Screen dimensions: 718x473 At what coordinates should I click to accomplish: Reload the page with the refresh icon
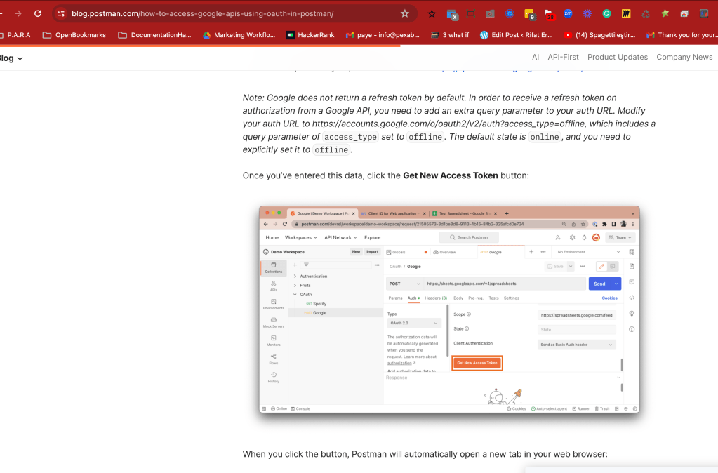click(37, 14)
